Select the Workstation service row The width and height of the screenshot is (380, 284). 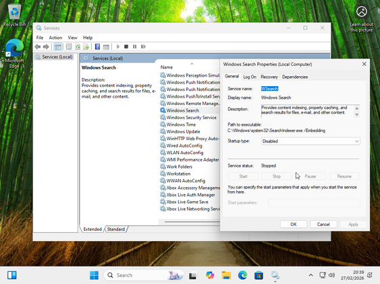(190, 174)
